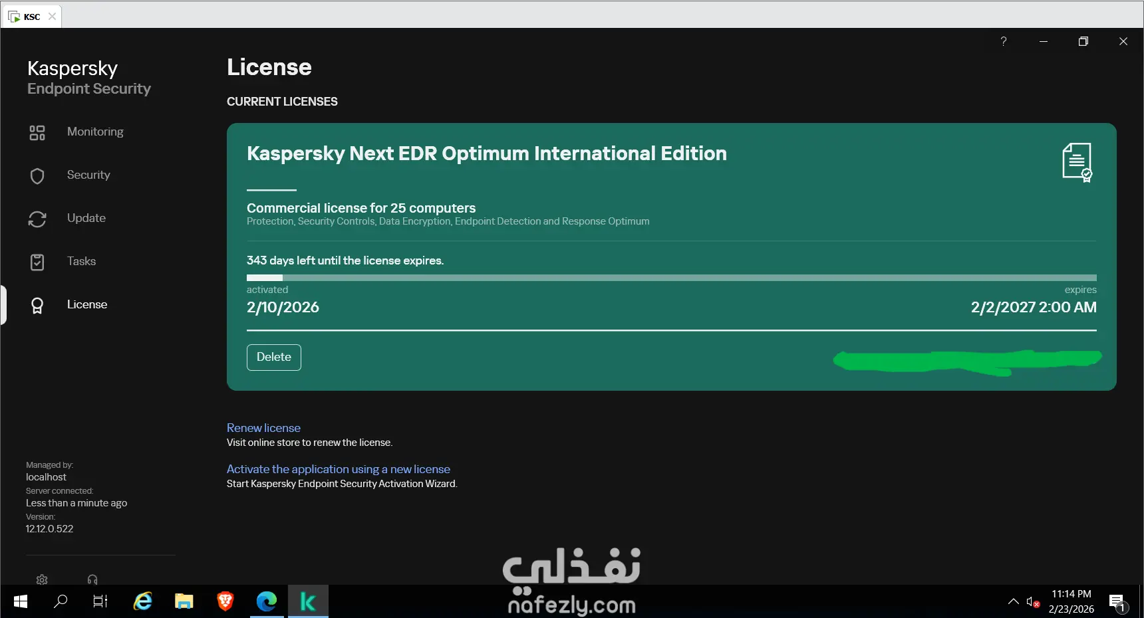This screenshot has height=618, width=1144.
Task: Click the "localhost" managed-by value
Action: 46,477
